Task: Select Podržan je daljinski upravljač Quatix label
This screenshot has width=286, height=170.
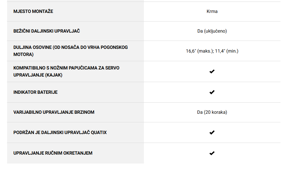Action: point(60,132)
